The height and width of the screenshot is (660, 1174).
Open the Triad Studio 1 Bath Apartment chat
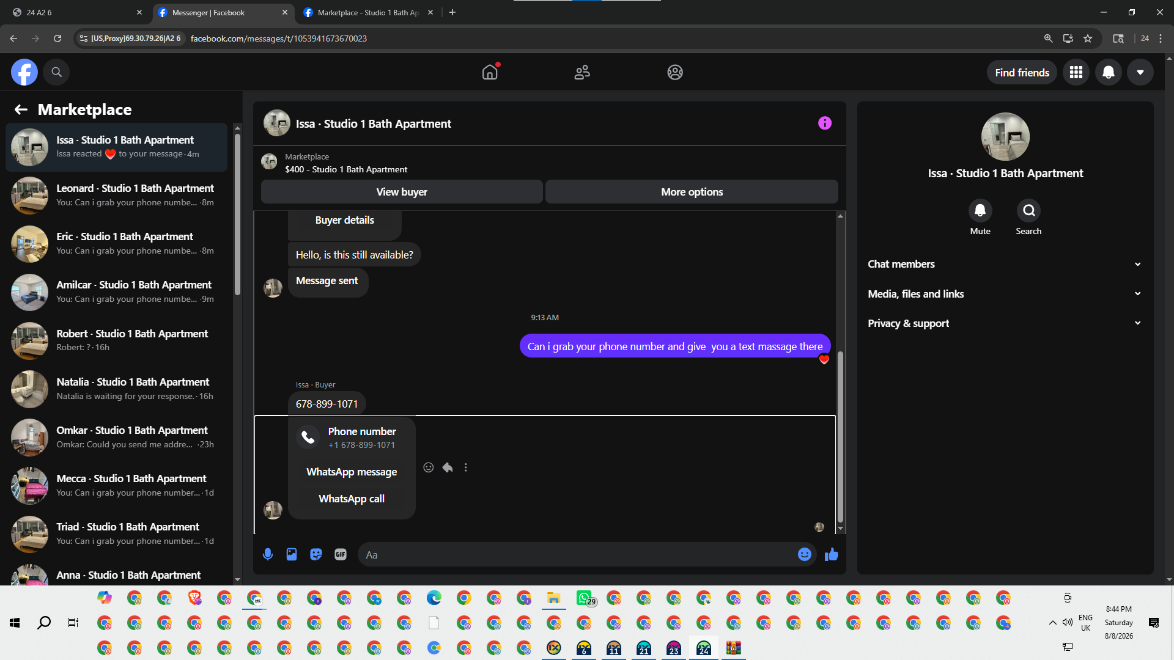point(116,533)
